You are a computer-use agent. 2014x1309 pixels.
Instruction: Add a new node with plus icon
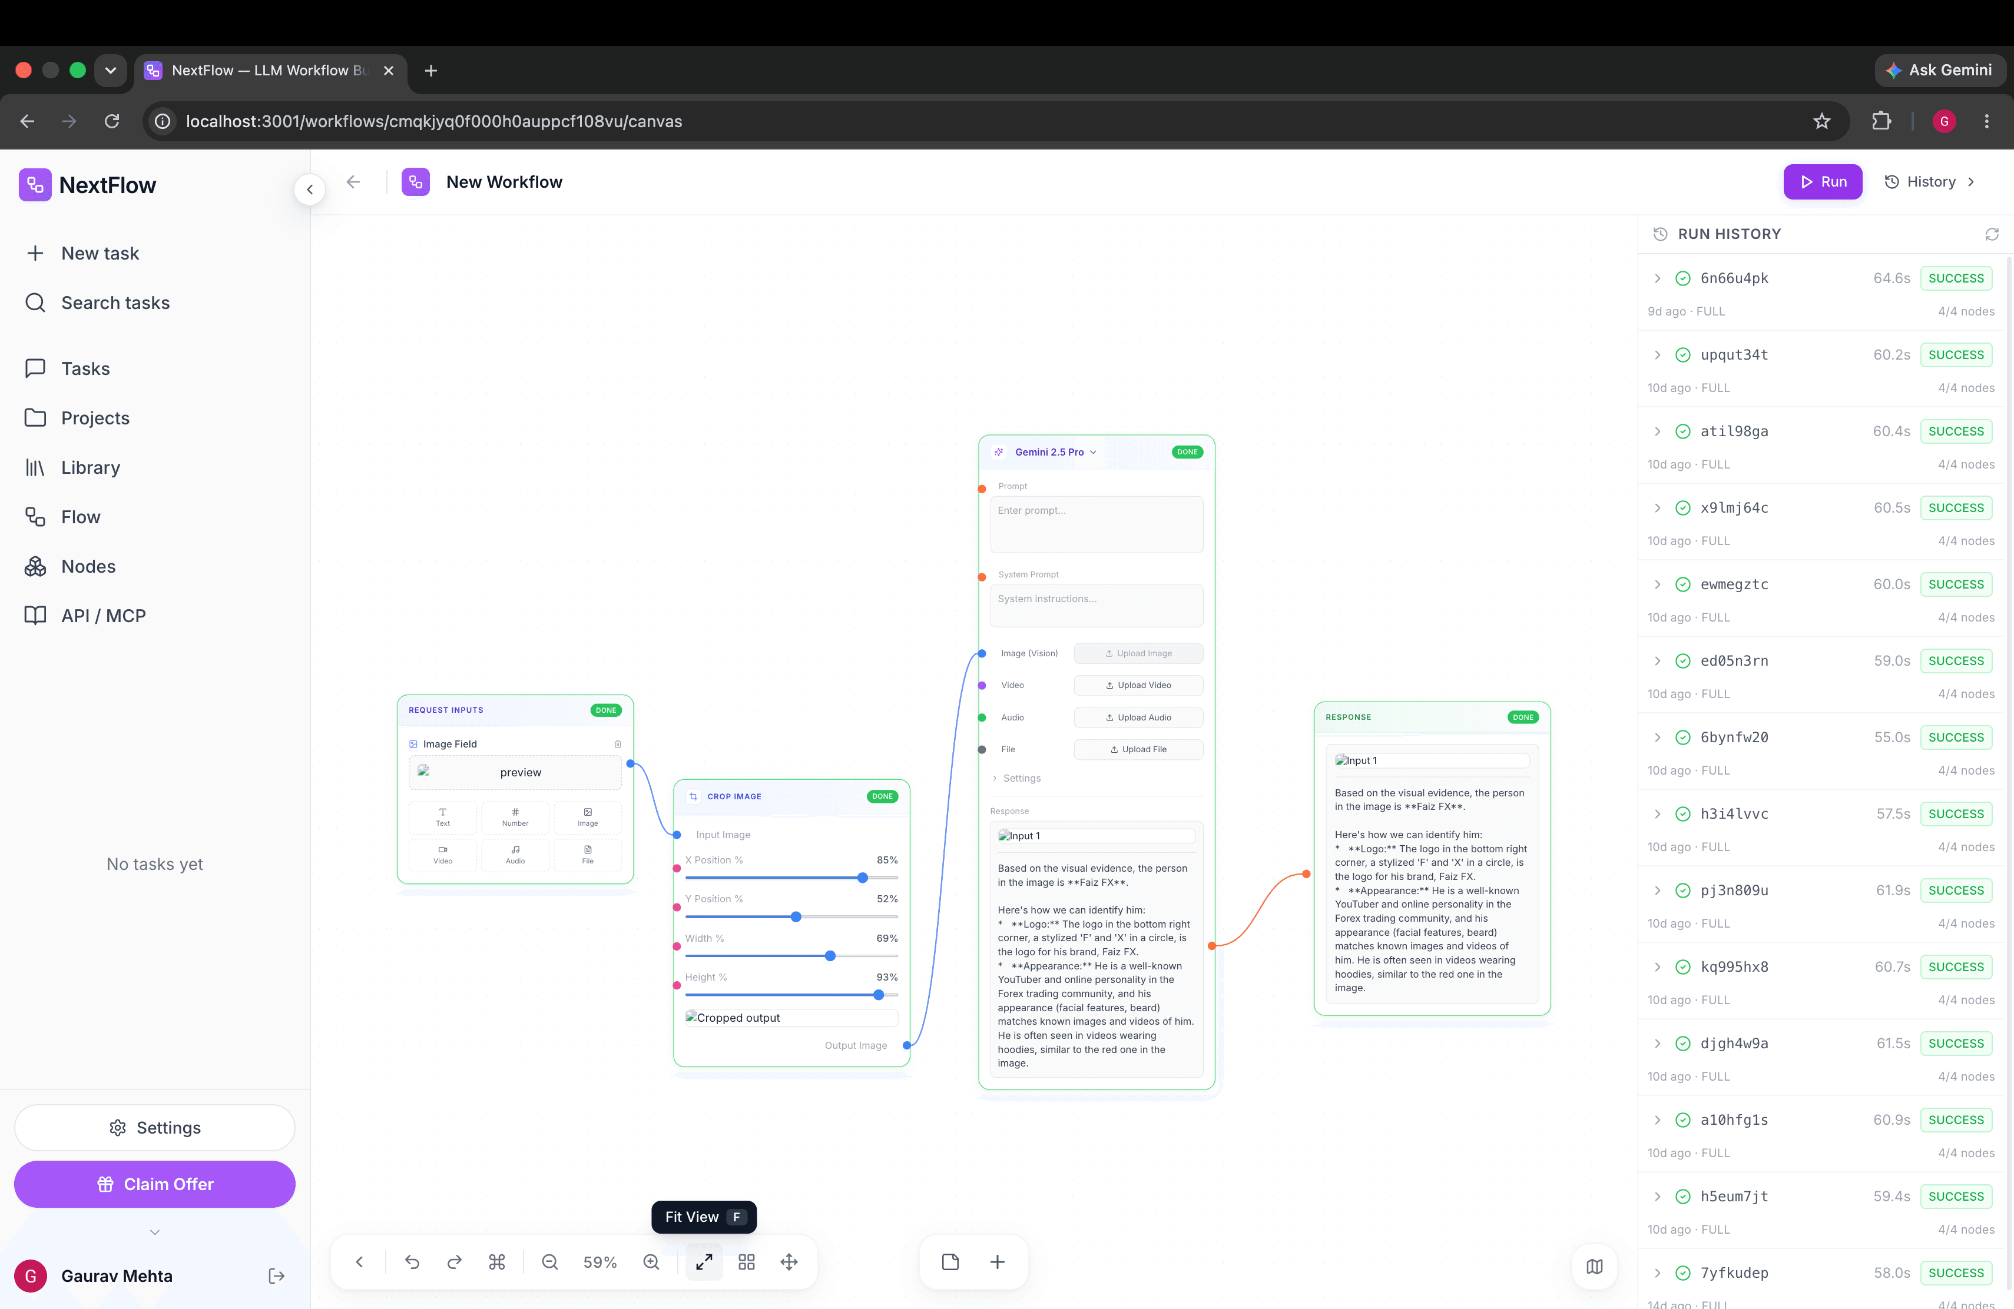998,1262
